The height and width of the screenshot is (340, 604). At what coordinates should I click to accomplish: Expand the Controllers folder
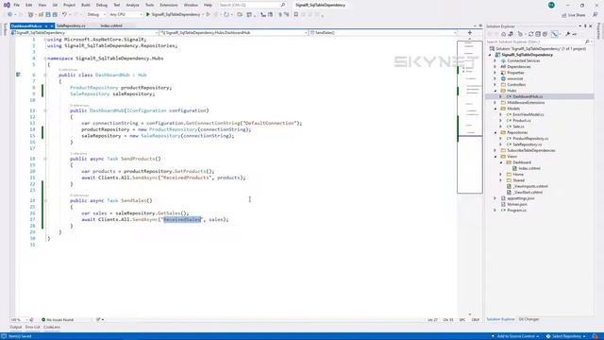pyautogui.click(x=495, y=84)
